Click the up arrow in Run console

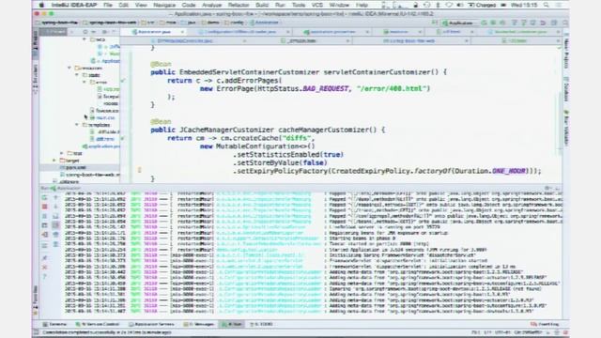(x=55, y=197)
